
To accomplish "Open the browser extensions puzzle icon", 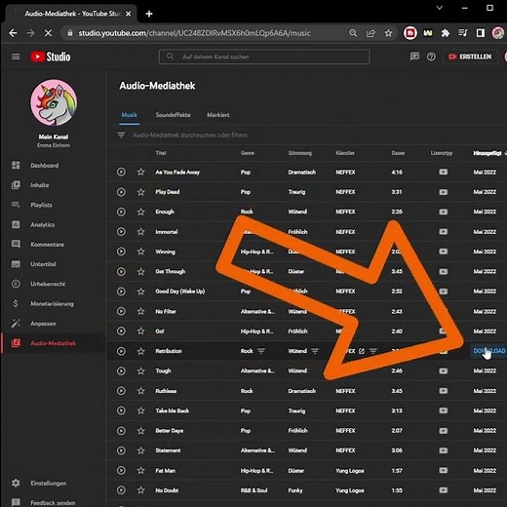I will (x=446, y=33).
